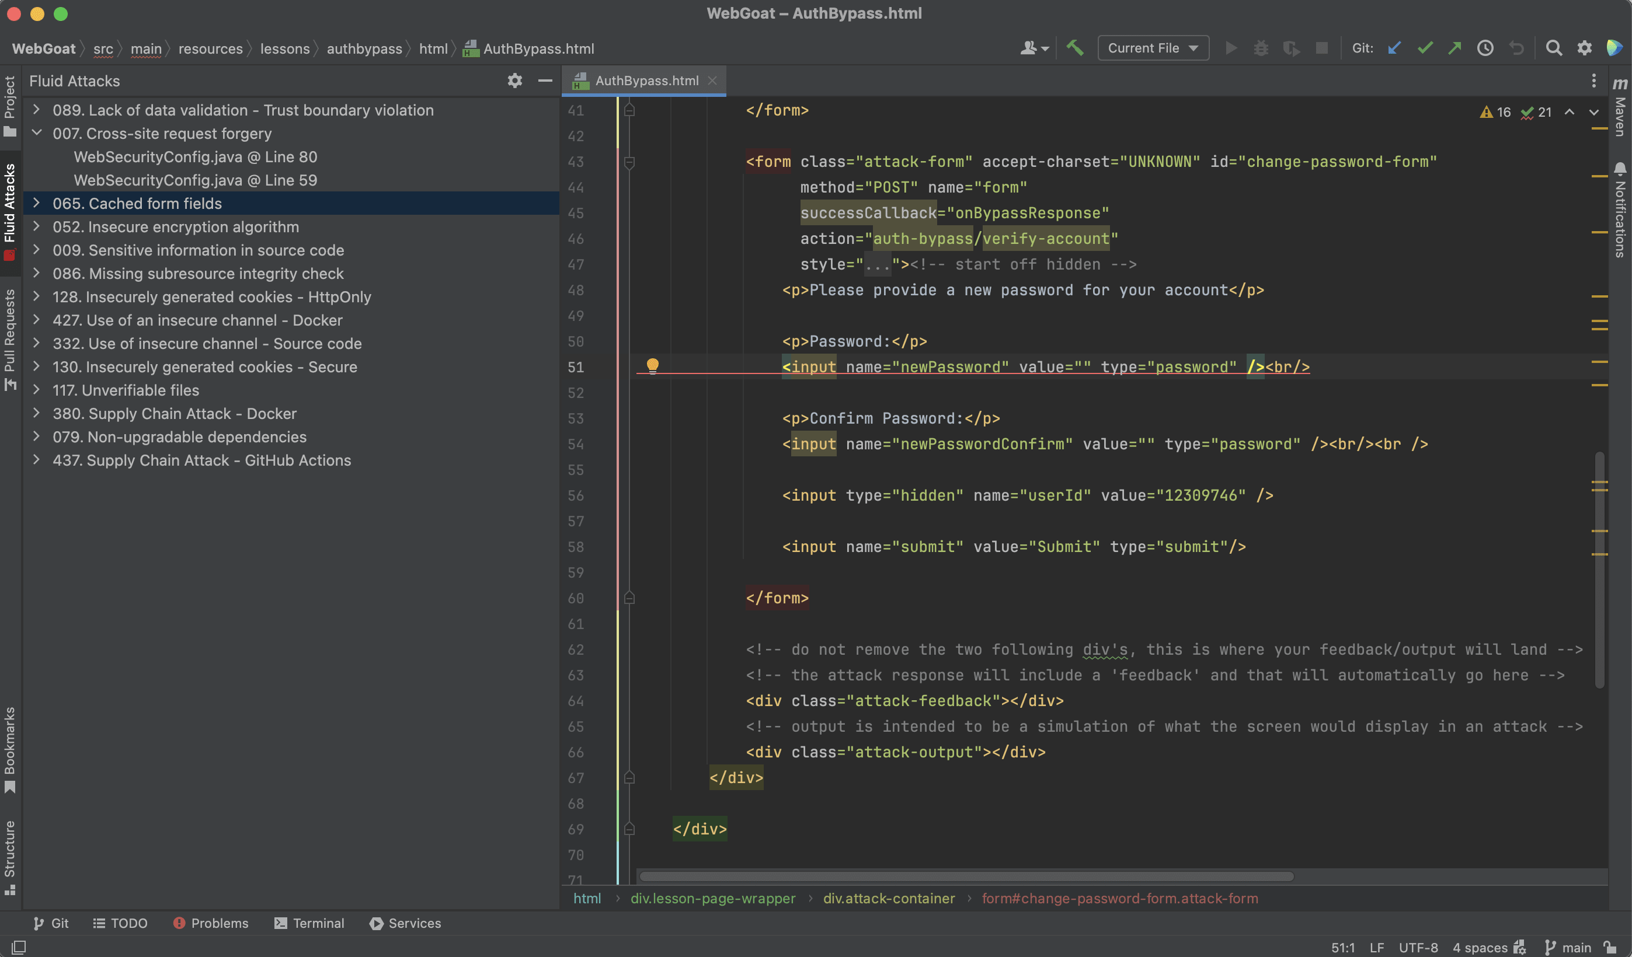Expand 009 Sensitive information in source code
Screen dimensions: 1632x957
tap(36, 250)
